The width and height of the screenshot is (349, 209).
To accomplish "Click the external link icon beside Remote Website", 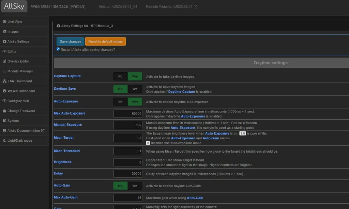I will [195, 6].
